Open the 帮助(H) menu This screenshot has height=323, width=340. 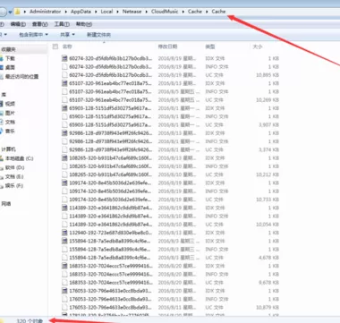coord(84,24)
